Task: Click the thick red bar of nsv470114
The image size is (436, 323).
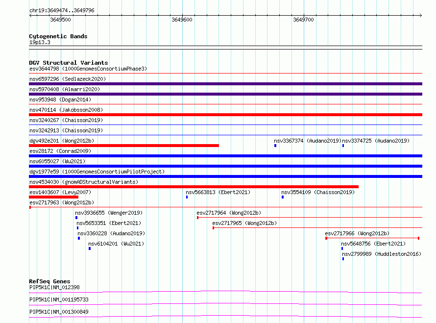Action: tap(225, 115)
